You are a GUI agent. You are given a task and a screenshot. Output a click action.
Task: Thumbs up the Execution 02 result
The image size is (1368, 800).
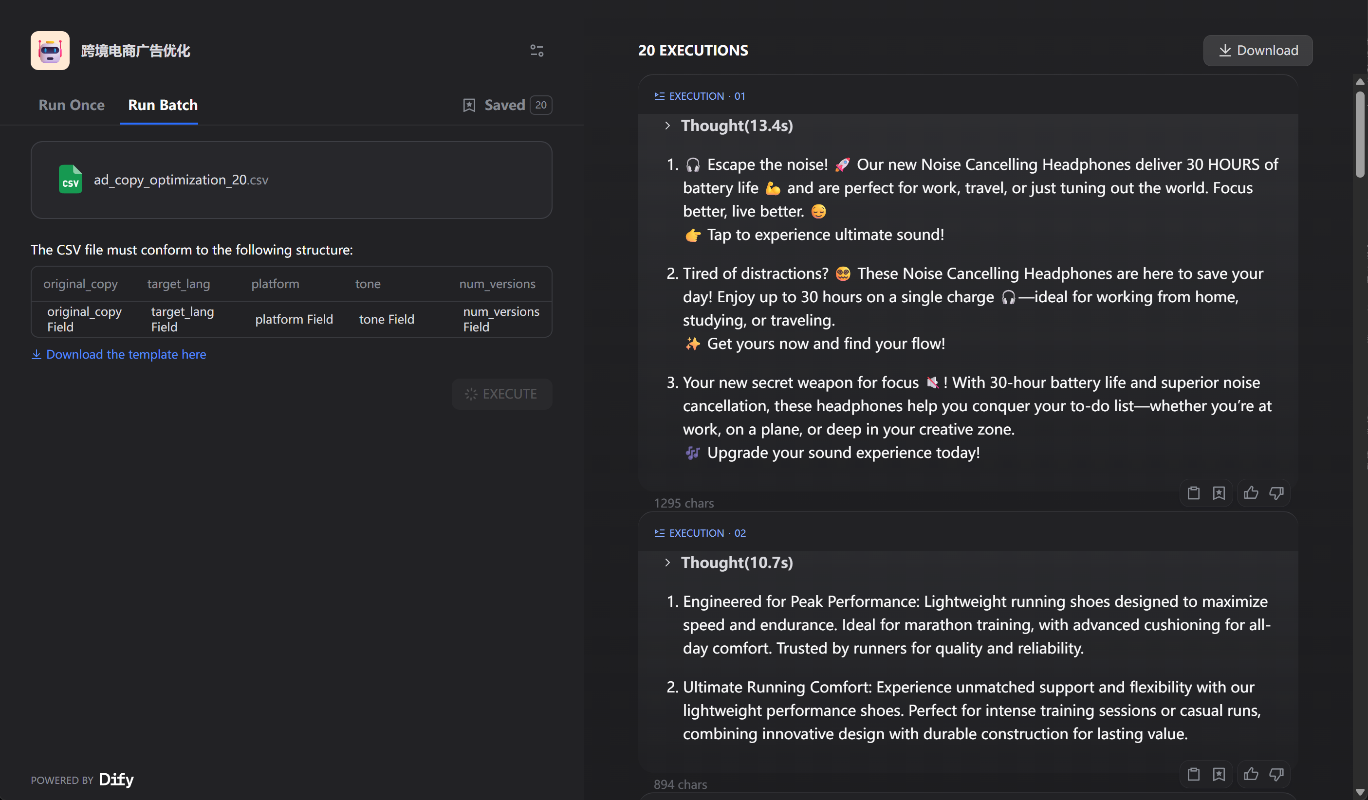(x=1251, y=774)
